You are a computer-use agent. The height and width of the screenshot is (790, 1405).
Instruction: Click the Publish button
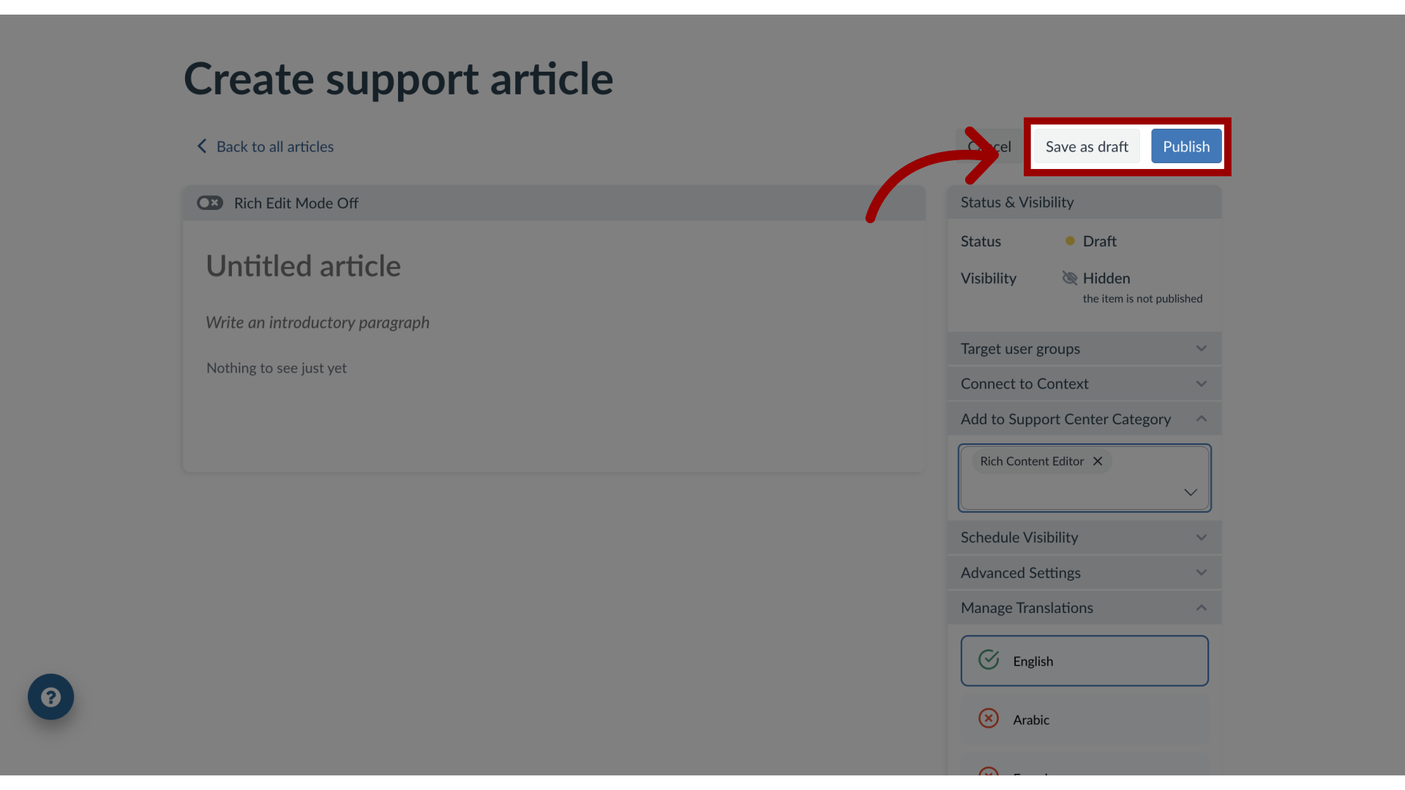click(x=1186, y=146)
